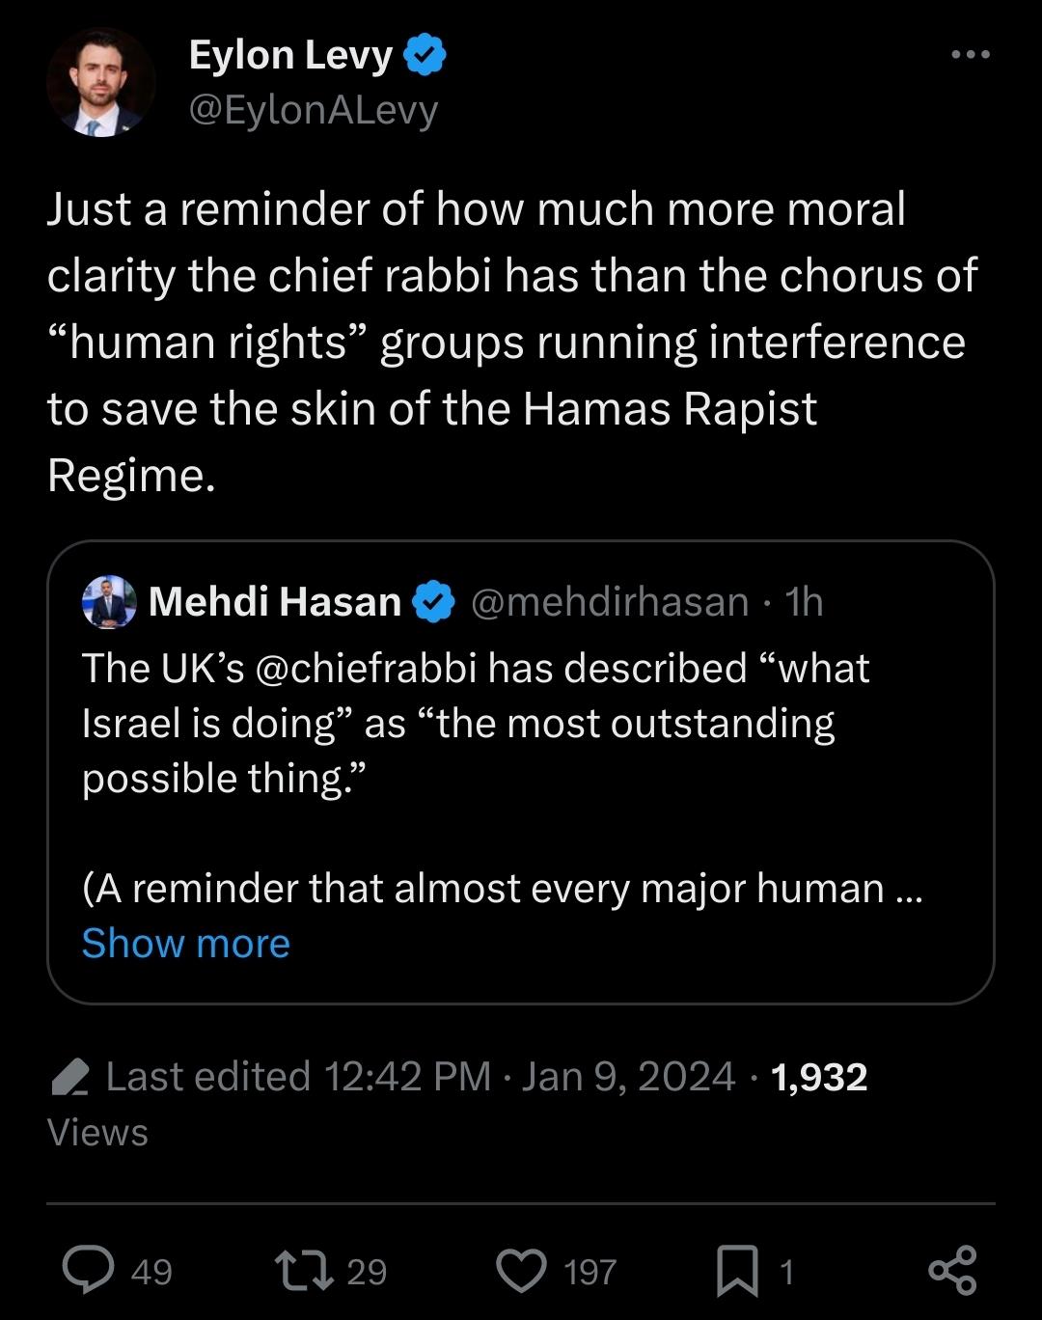Open Mehdi Hasan's small avatar
Image resolution: width=1042 pixels, height=1320 pixels.
pos(110,602)
